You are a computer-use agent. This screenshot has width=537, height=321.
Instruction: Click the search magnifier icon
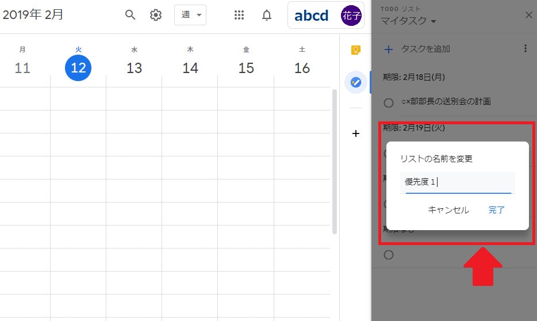coord(131,15)
